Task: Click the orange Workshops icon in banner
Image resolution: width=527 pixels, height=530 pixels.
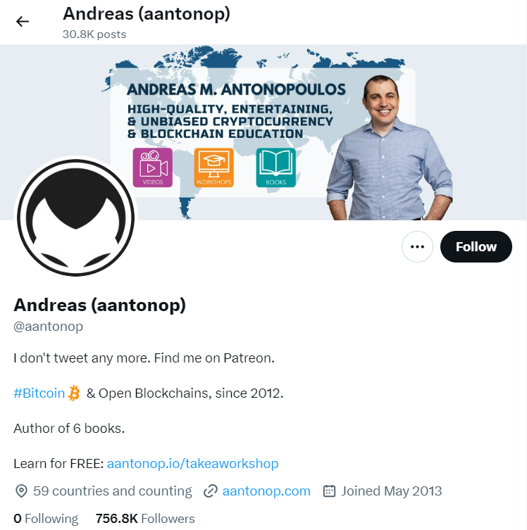Action: tap(213, 168)
